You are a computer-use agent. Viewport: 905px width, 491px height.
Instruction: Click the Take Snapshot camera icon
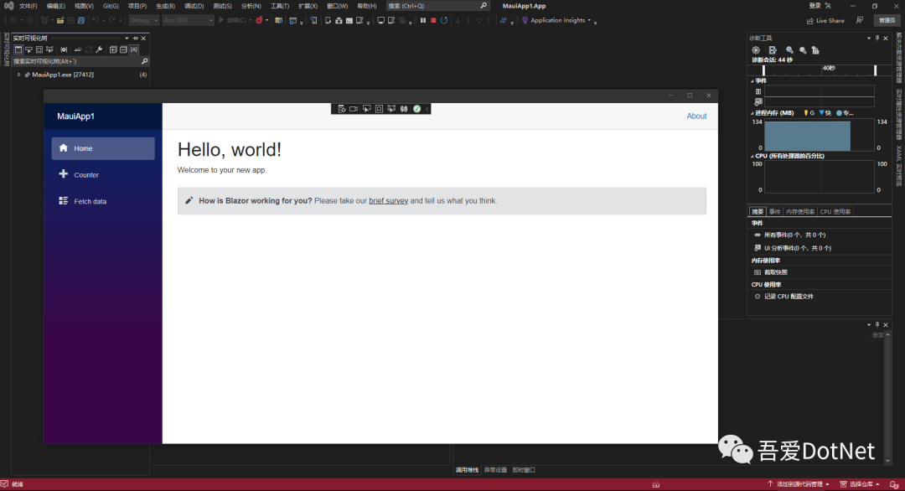758,272
